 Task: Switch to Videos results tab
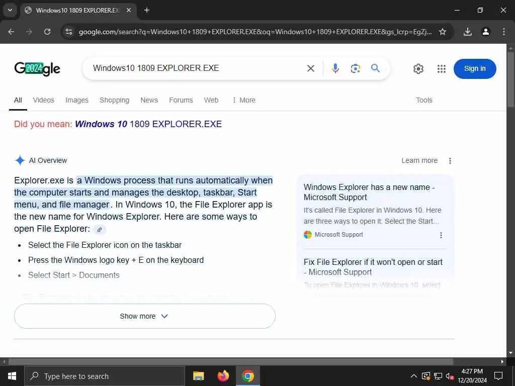point(43,100)
